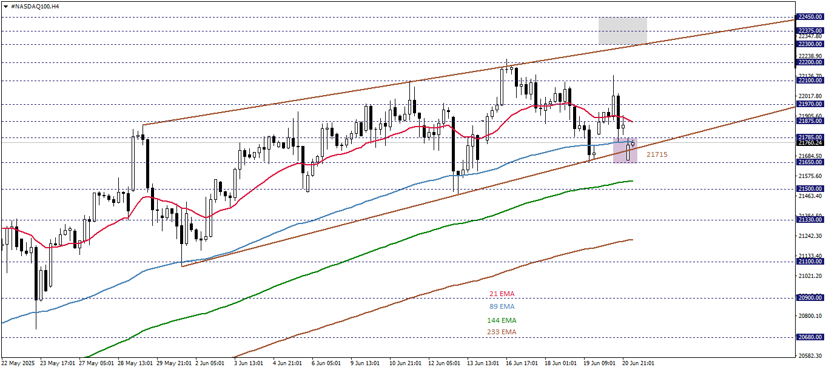
Task: Click the 21970.00 price level label
Action: (810, 104)
